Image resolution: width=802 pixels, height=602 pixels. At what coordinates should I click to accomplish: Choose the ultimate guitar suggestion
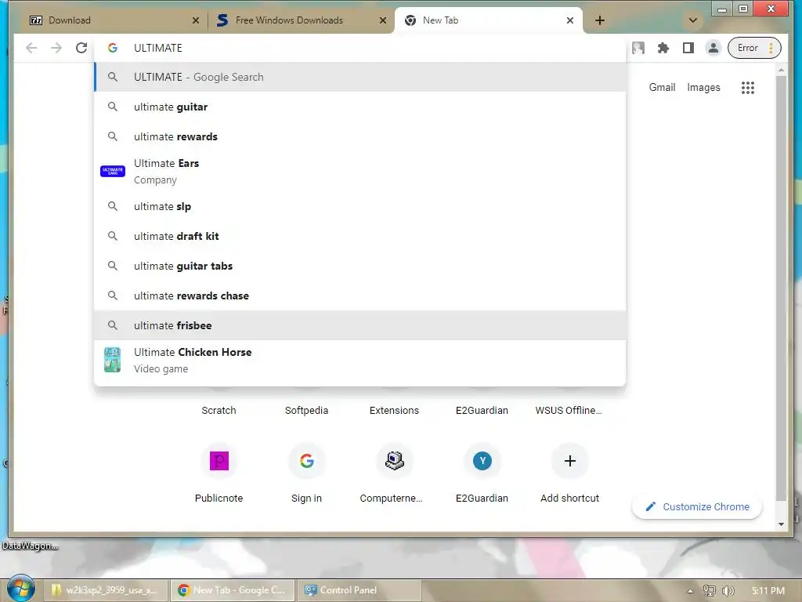click(x=360, y=107)
